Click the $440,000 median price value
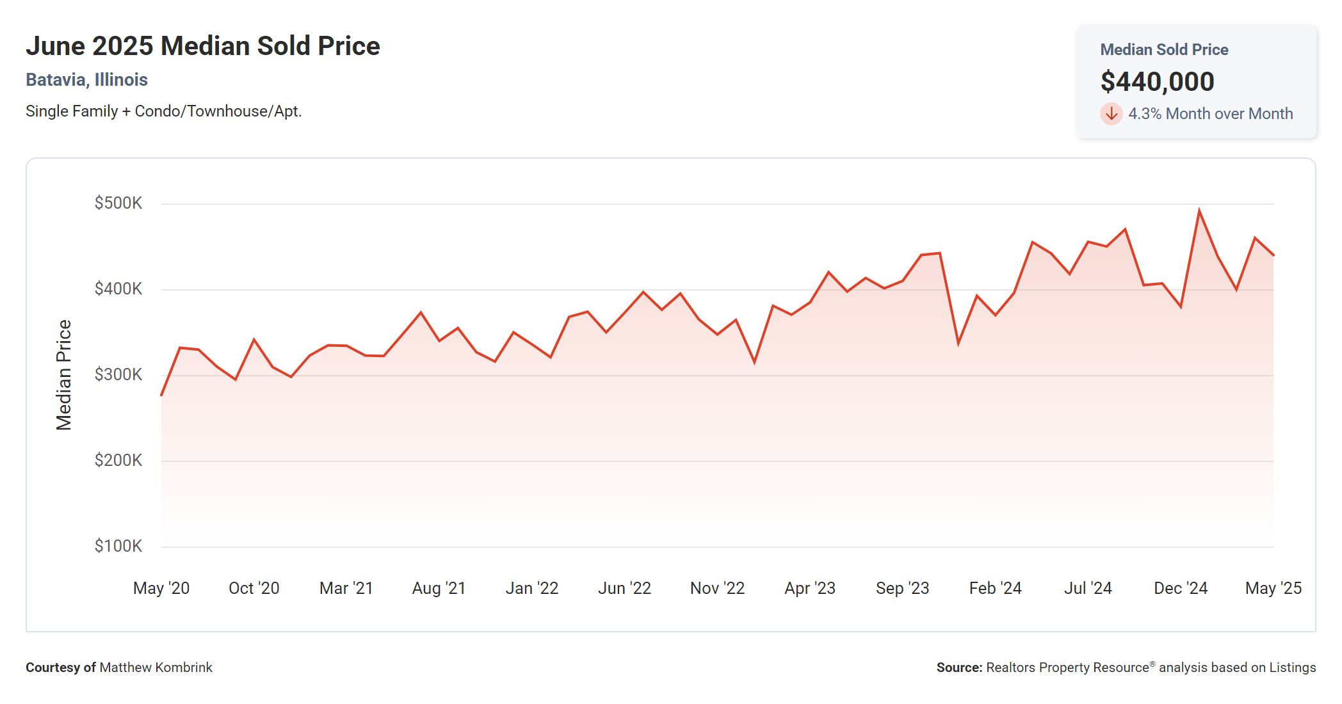 pyautogui.click(x=1157, y=82)
